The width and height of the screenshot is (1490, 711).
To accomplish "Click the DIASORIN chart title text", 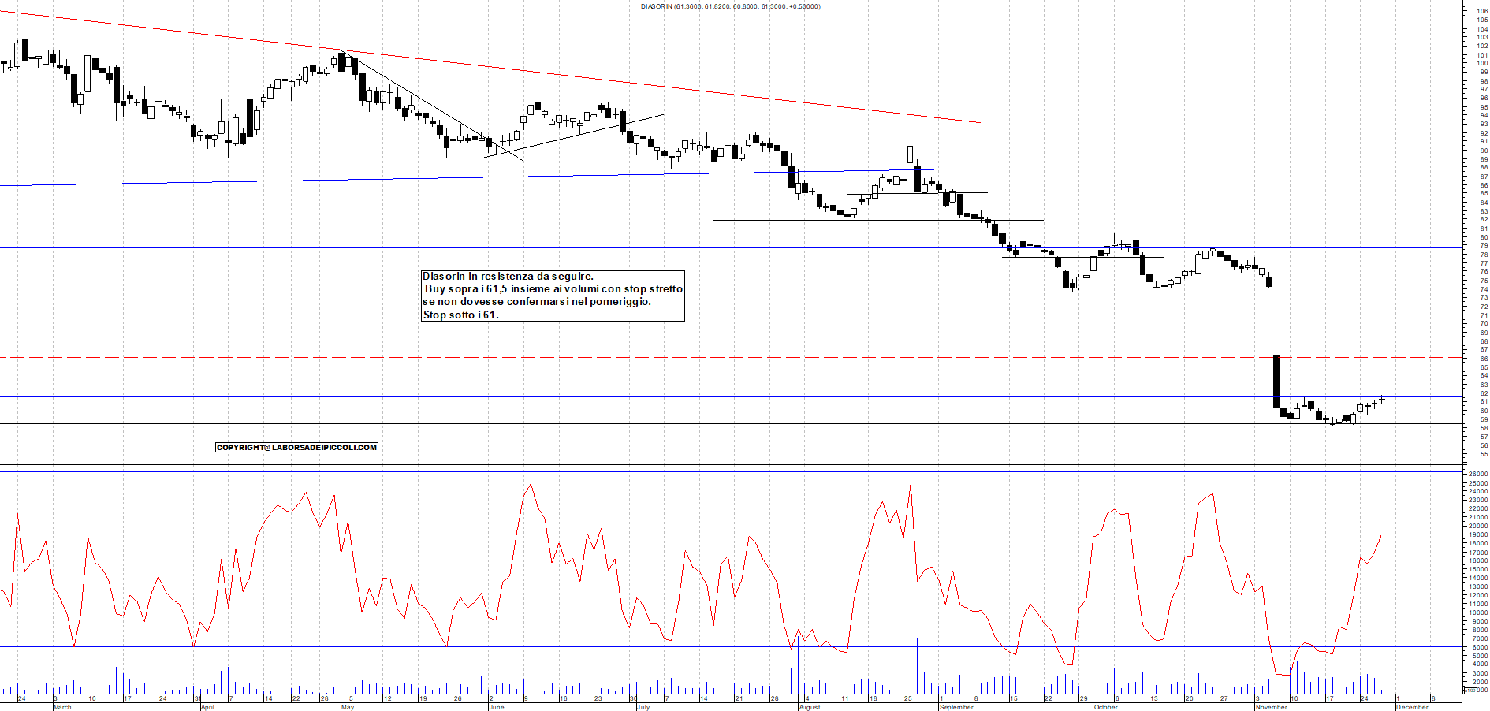I will click(x=728, y=6).
